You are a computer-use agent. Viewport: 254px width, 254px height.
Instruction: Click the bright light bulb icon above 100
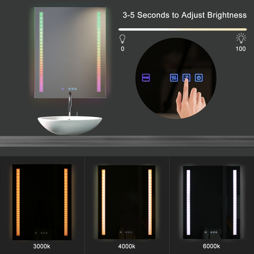coord(241,38)
